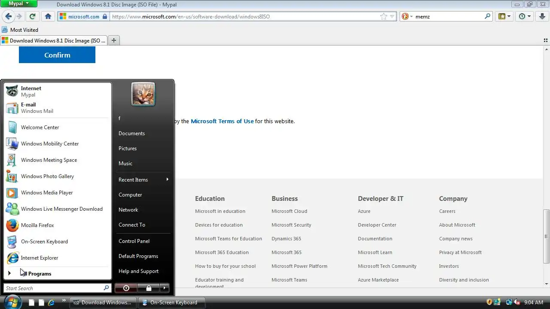Open Developer Center link

[x=377, y=225]
